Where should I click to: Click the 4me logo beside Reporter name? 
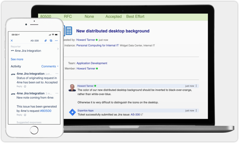12,51
